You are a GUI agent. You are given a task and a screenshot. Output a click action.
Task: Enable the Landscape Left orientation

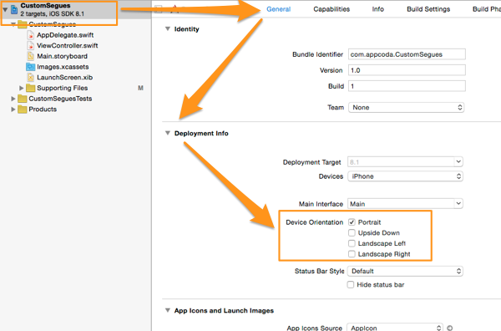(352, 243)
